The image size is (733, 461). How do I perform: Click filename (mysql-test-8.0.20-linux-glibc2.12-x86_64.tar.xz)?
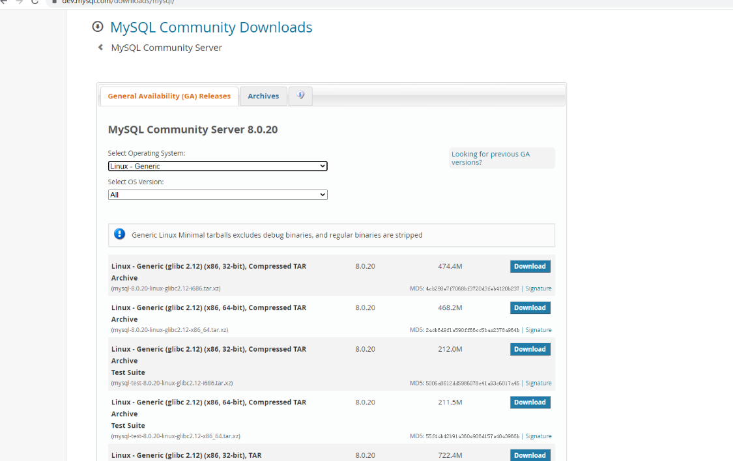[176, 436]
